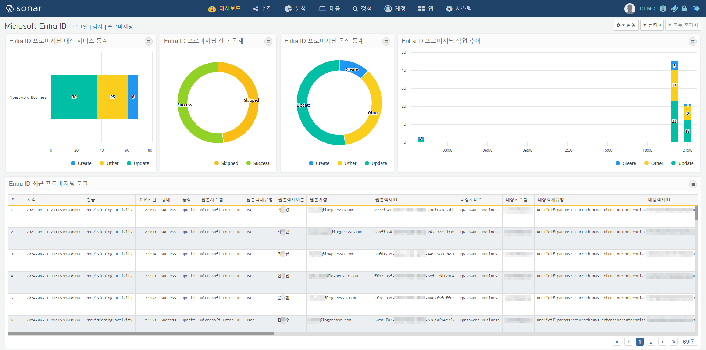
Task: Open the 대응 response menu
Action: point(329,8)
